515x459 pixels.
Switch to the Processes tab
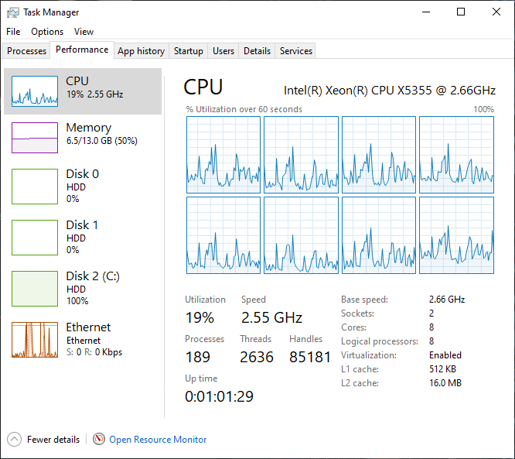point(27,51)
